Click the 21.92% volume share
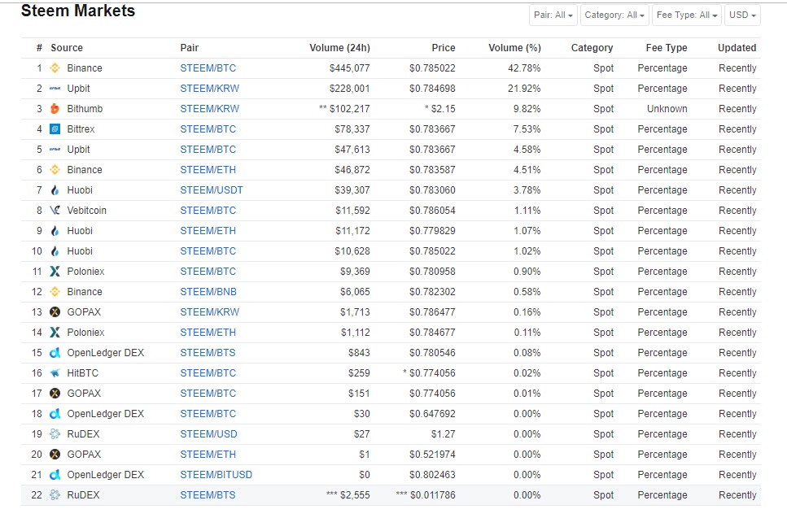Screen dimensions: 787x518 pyautogui.click(x=524, y=89)
